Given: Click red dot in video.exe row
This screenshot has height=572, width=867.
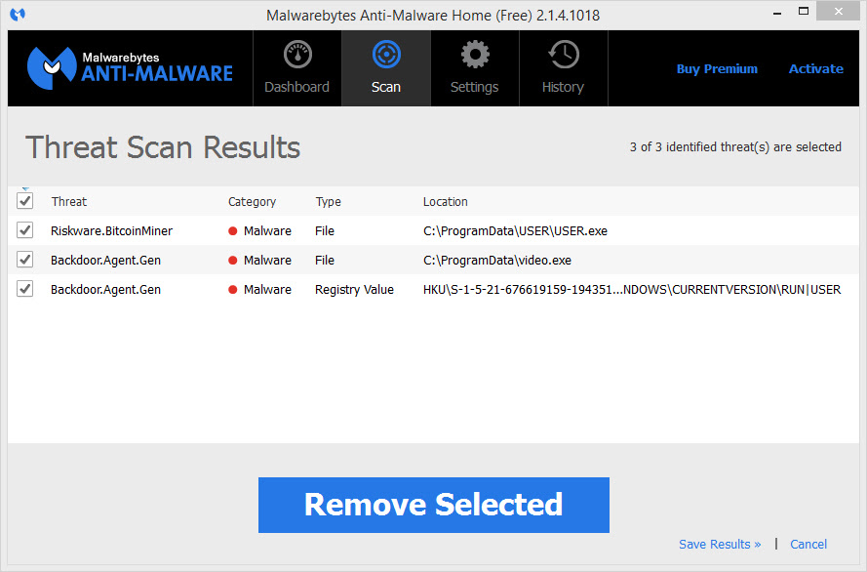Looking at the screenshot, I should 233,261.
